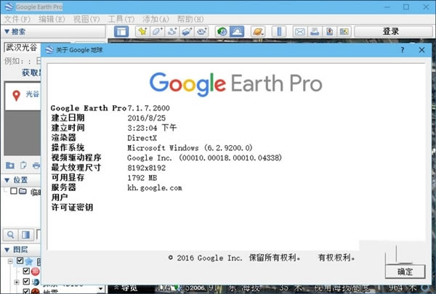This screenshot has height=294, width=436.
Task: Collapse the minus node beside the star layer
Action: [10, 261]
